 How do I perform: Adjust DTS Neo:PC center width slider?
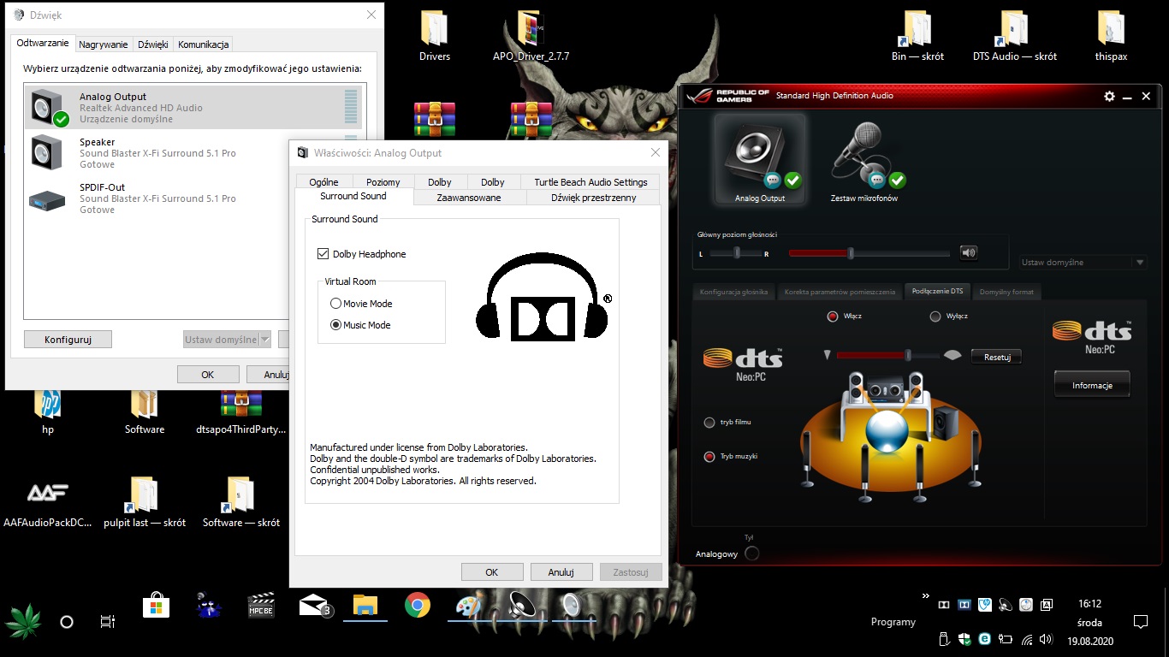pyautogui.click(x=886, y=355)
